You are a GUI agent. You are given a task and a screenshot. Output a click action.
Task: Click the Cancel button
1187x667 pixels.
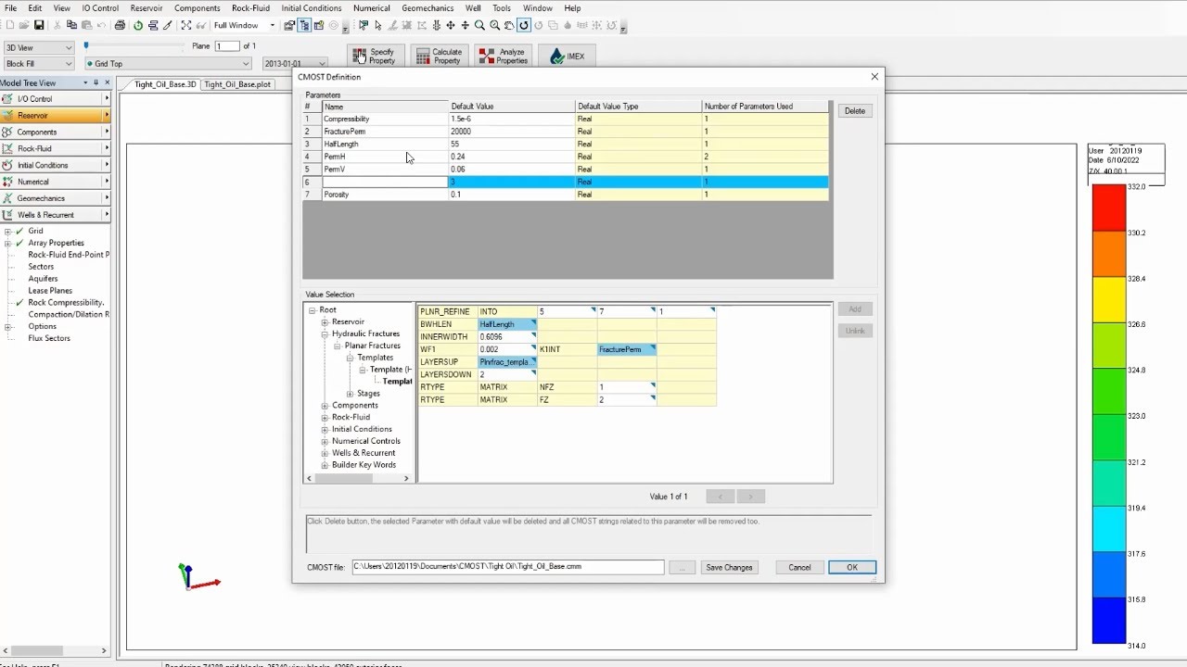(799, 567)
